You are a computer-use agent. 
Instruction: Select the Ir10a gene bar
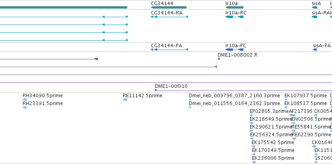(234, 7)
